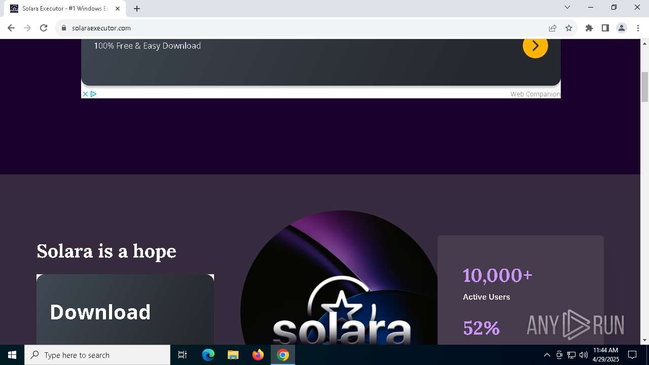The width and height of the screenshot is (649, 365).
Task: Open Task View on the taskbar
Action: (x=183, y=355)
